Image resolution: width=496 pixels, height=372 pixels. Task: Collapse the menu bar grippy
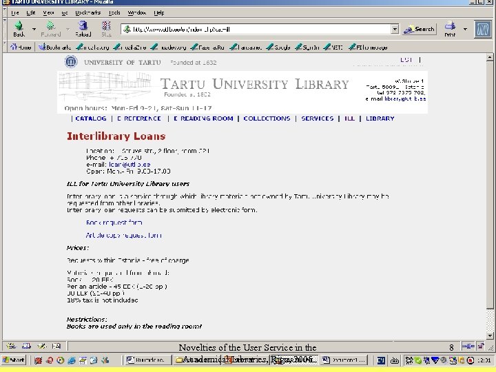click(x=5, y=12)
